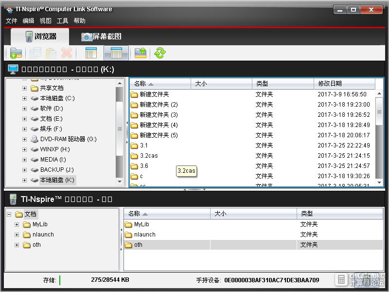Click the green refresh arrows icon

[160, 53]
